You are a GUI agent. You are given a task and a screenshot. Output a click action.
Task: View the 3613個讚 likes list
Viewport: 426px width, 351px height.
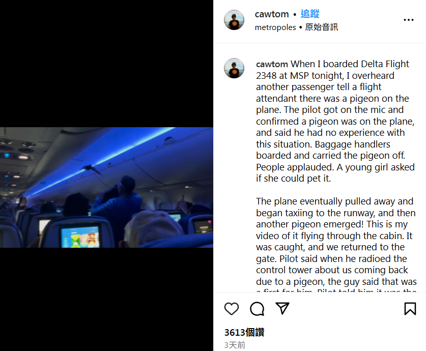coord(244,332)
